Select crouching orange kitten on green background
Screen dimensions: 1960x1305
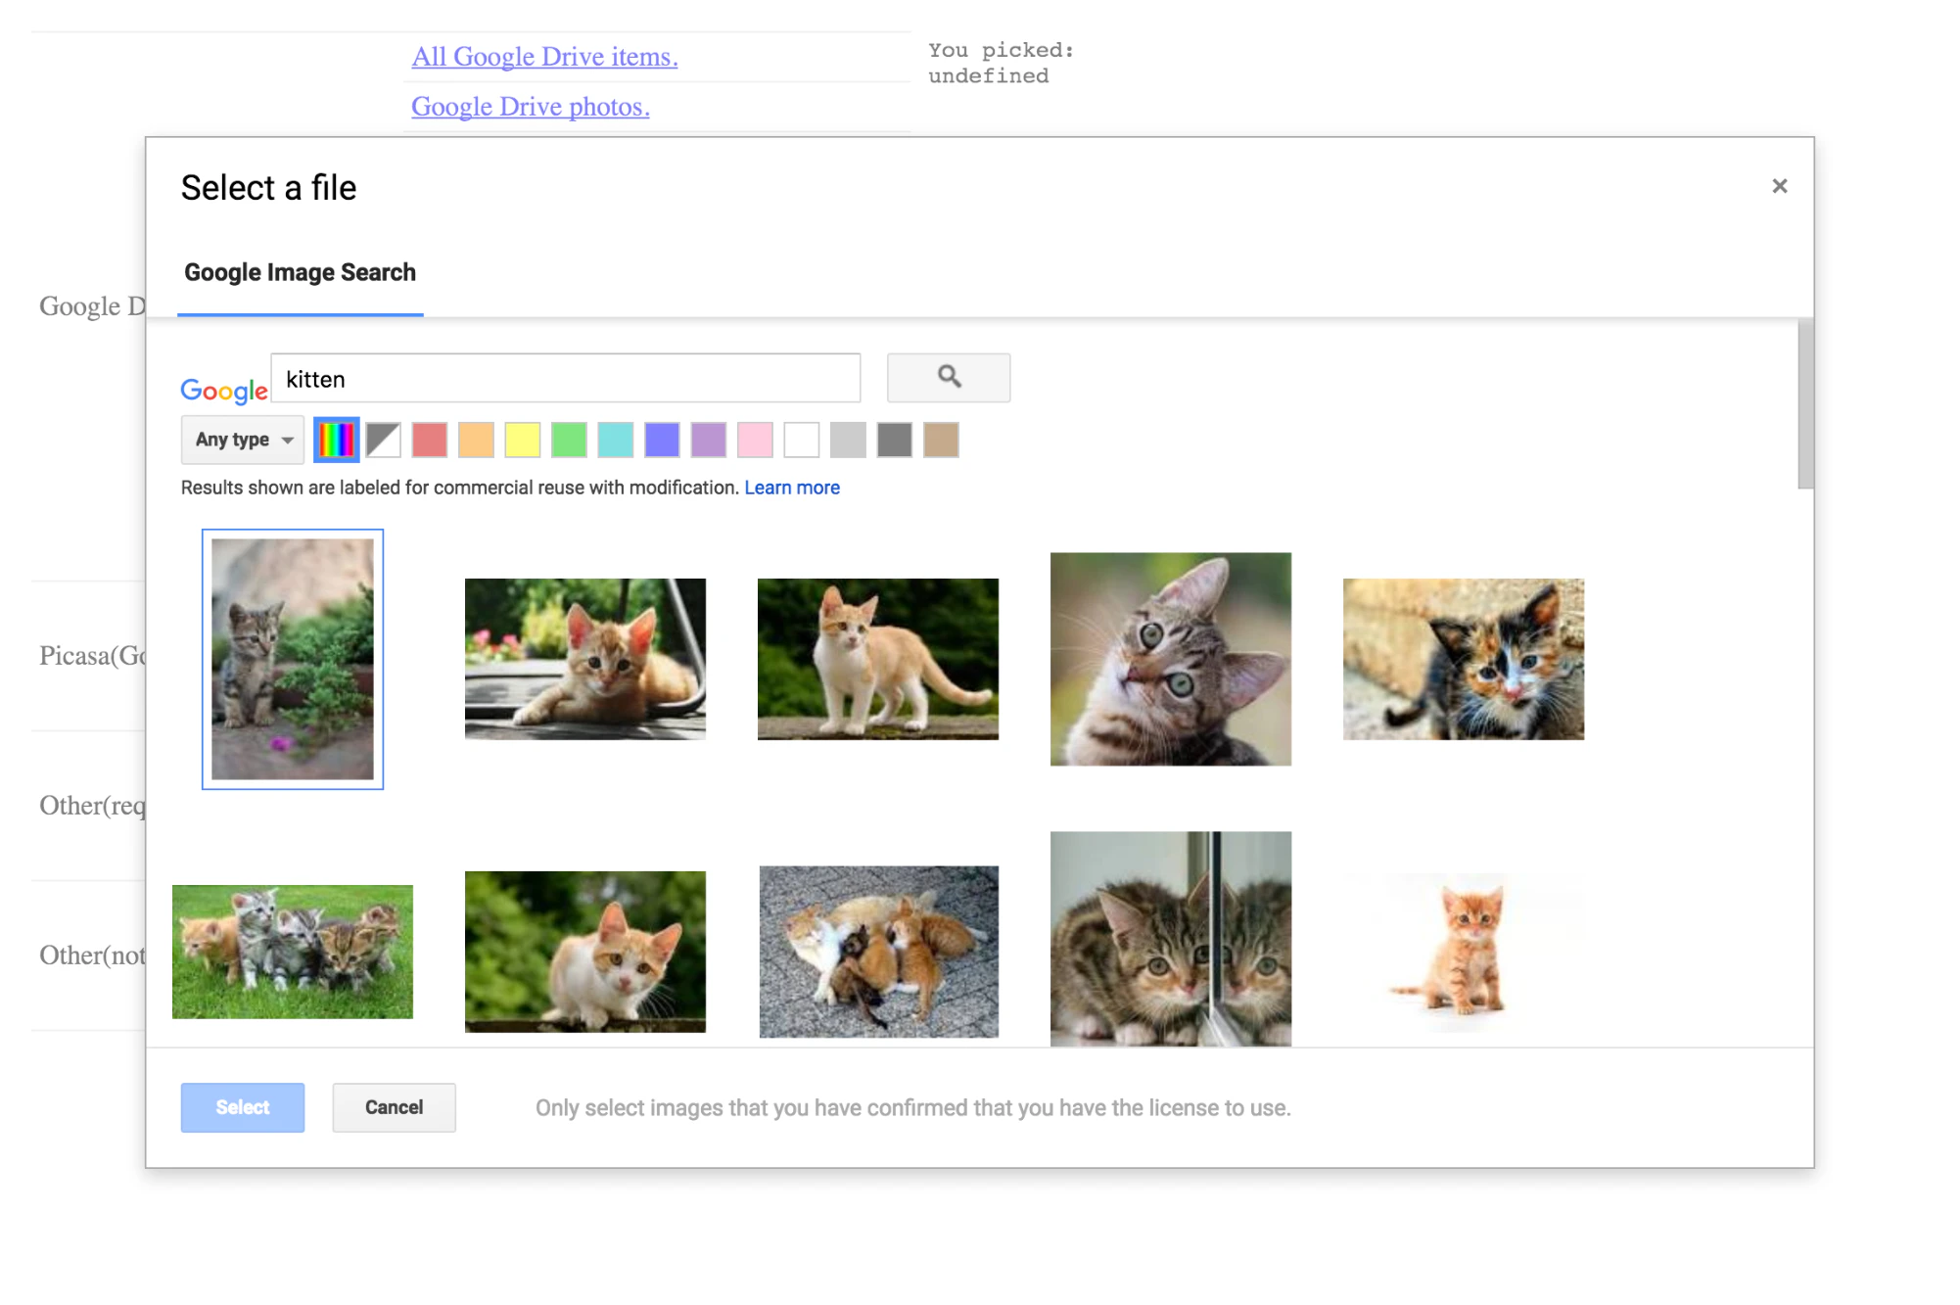pos(585,952)
